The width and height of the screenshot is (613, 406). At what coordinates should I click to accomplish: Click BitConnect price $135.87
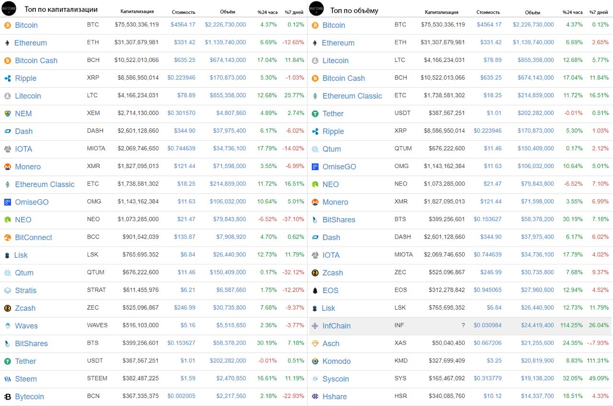pos(185,237)
